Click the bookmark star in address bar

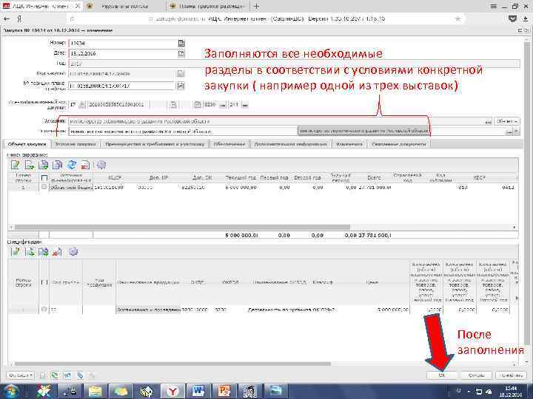click(x=458, y=19)
